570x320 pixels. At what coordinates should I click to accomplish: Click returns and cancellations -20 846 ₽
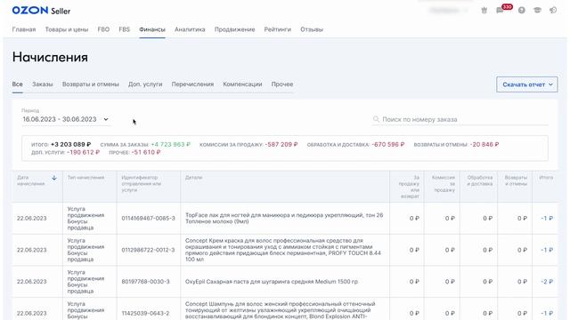(484, 144)
